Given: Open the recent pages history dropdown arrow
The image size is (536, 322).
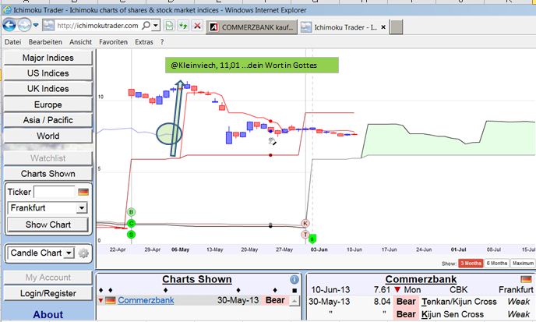Looking at the screenshot, I should pos(36,25).
